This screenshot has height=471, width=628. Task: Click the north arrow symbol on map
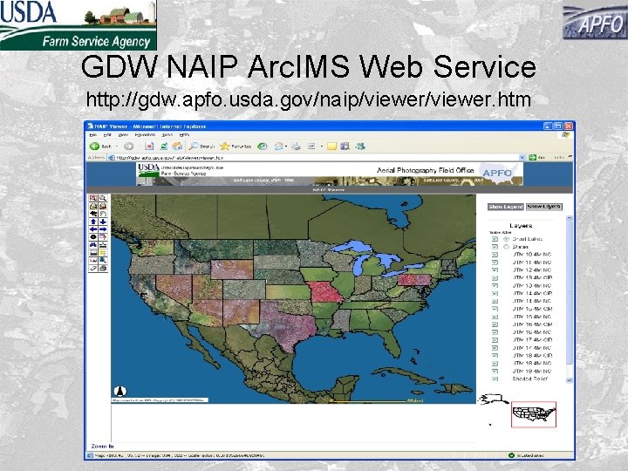tap(120, 391)
